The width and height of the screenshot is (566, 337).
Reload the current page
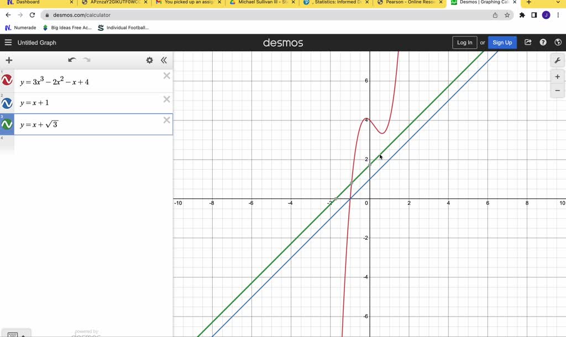(x=32, y=15)
